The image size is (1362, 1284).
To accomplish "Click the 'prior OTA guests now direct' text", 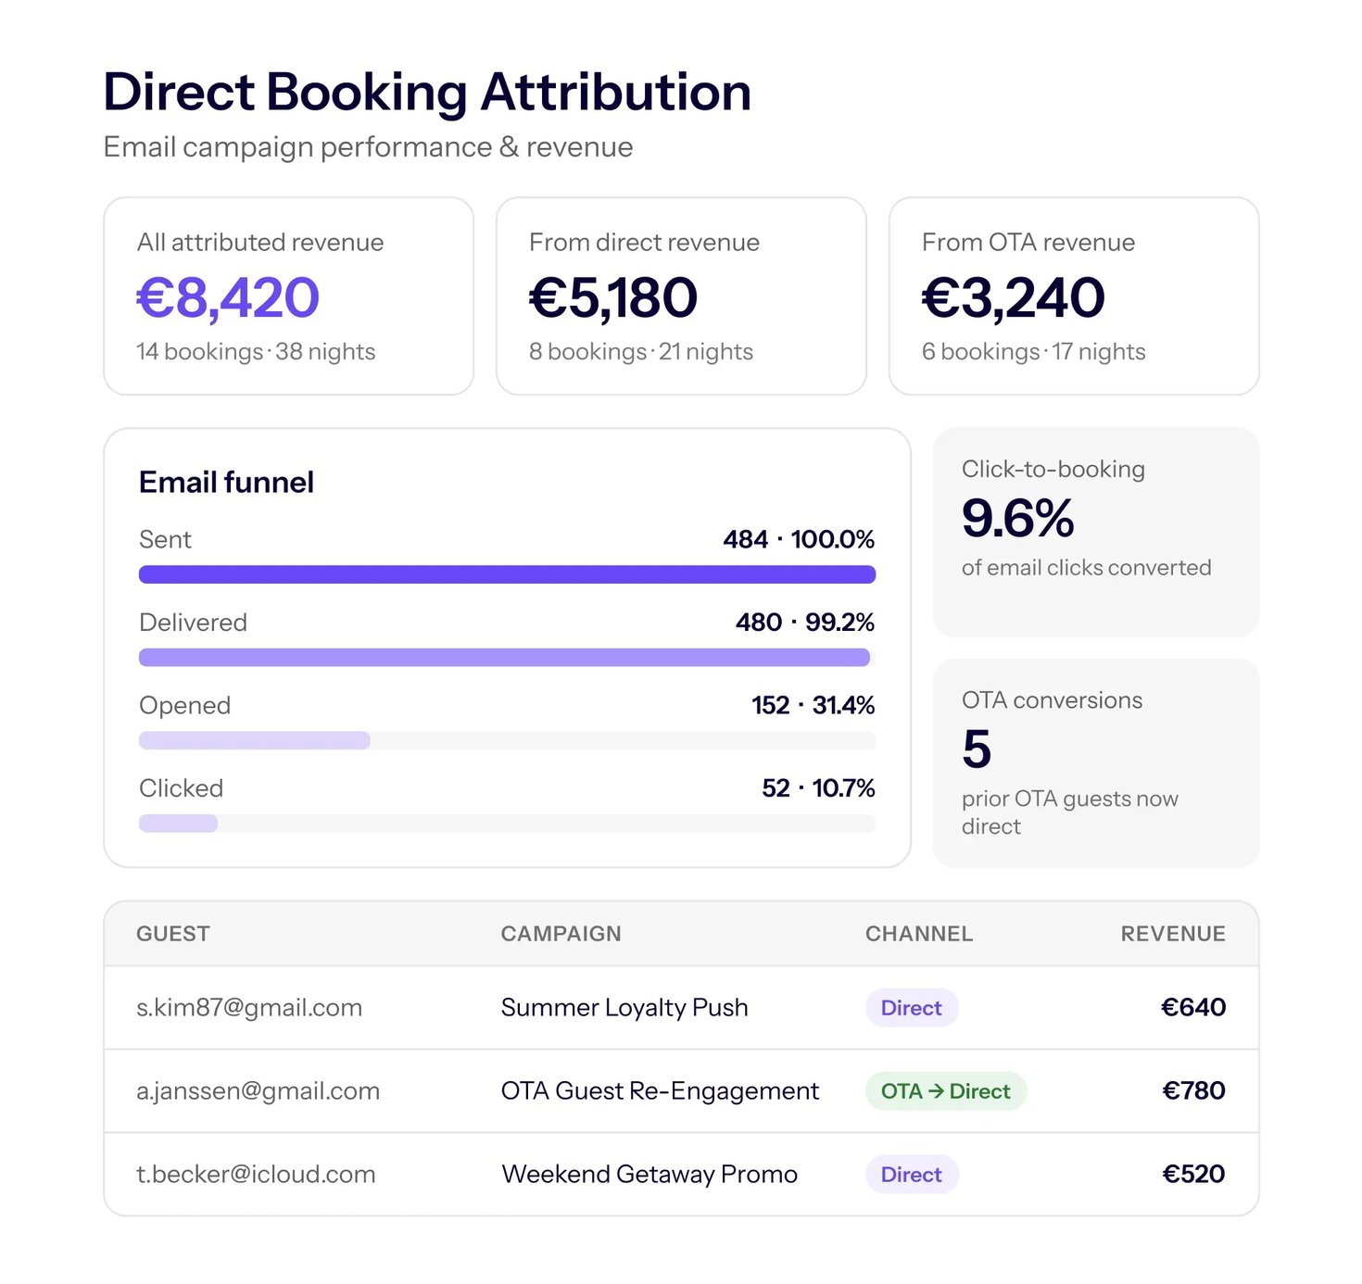I will pyautogui.click(x=1070, y=812).
